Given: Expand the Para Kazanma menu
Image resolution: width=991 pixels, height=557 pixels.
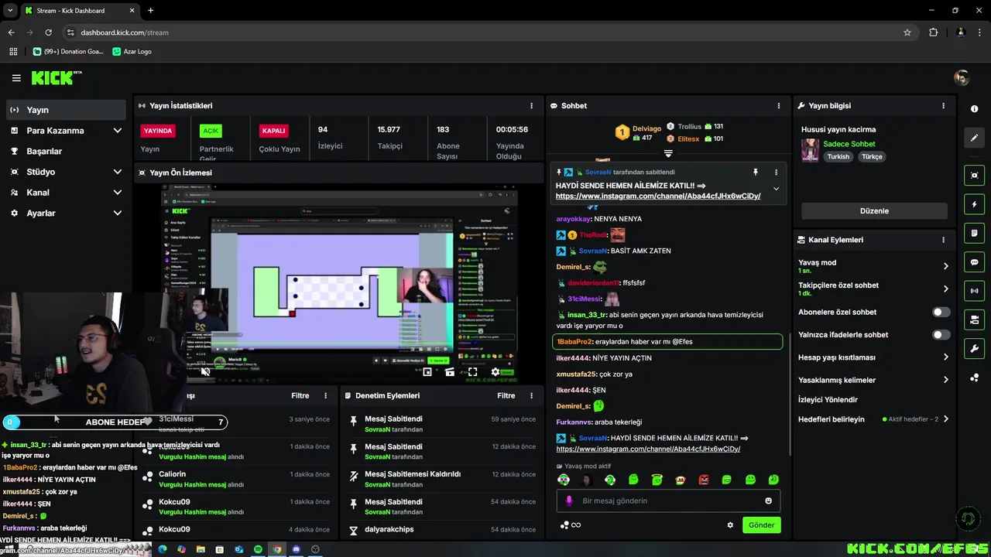Looking at the screenshot, I should click(66, 131).
